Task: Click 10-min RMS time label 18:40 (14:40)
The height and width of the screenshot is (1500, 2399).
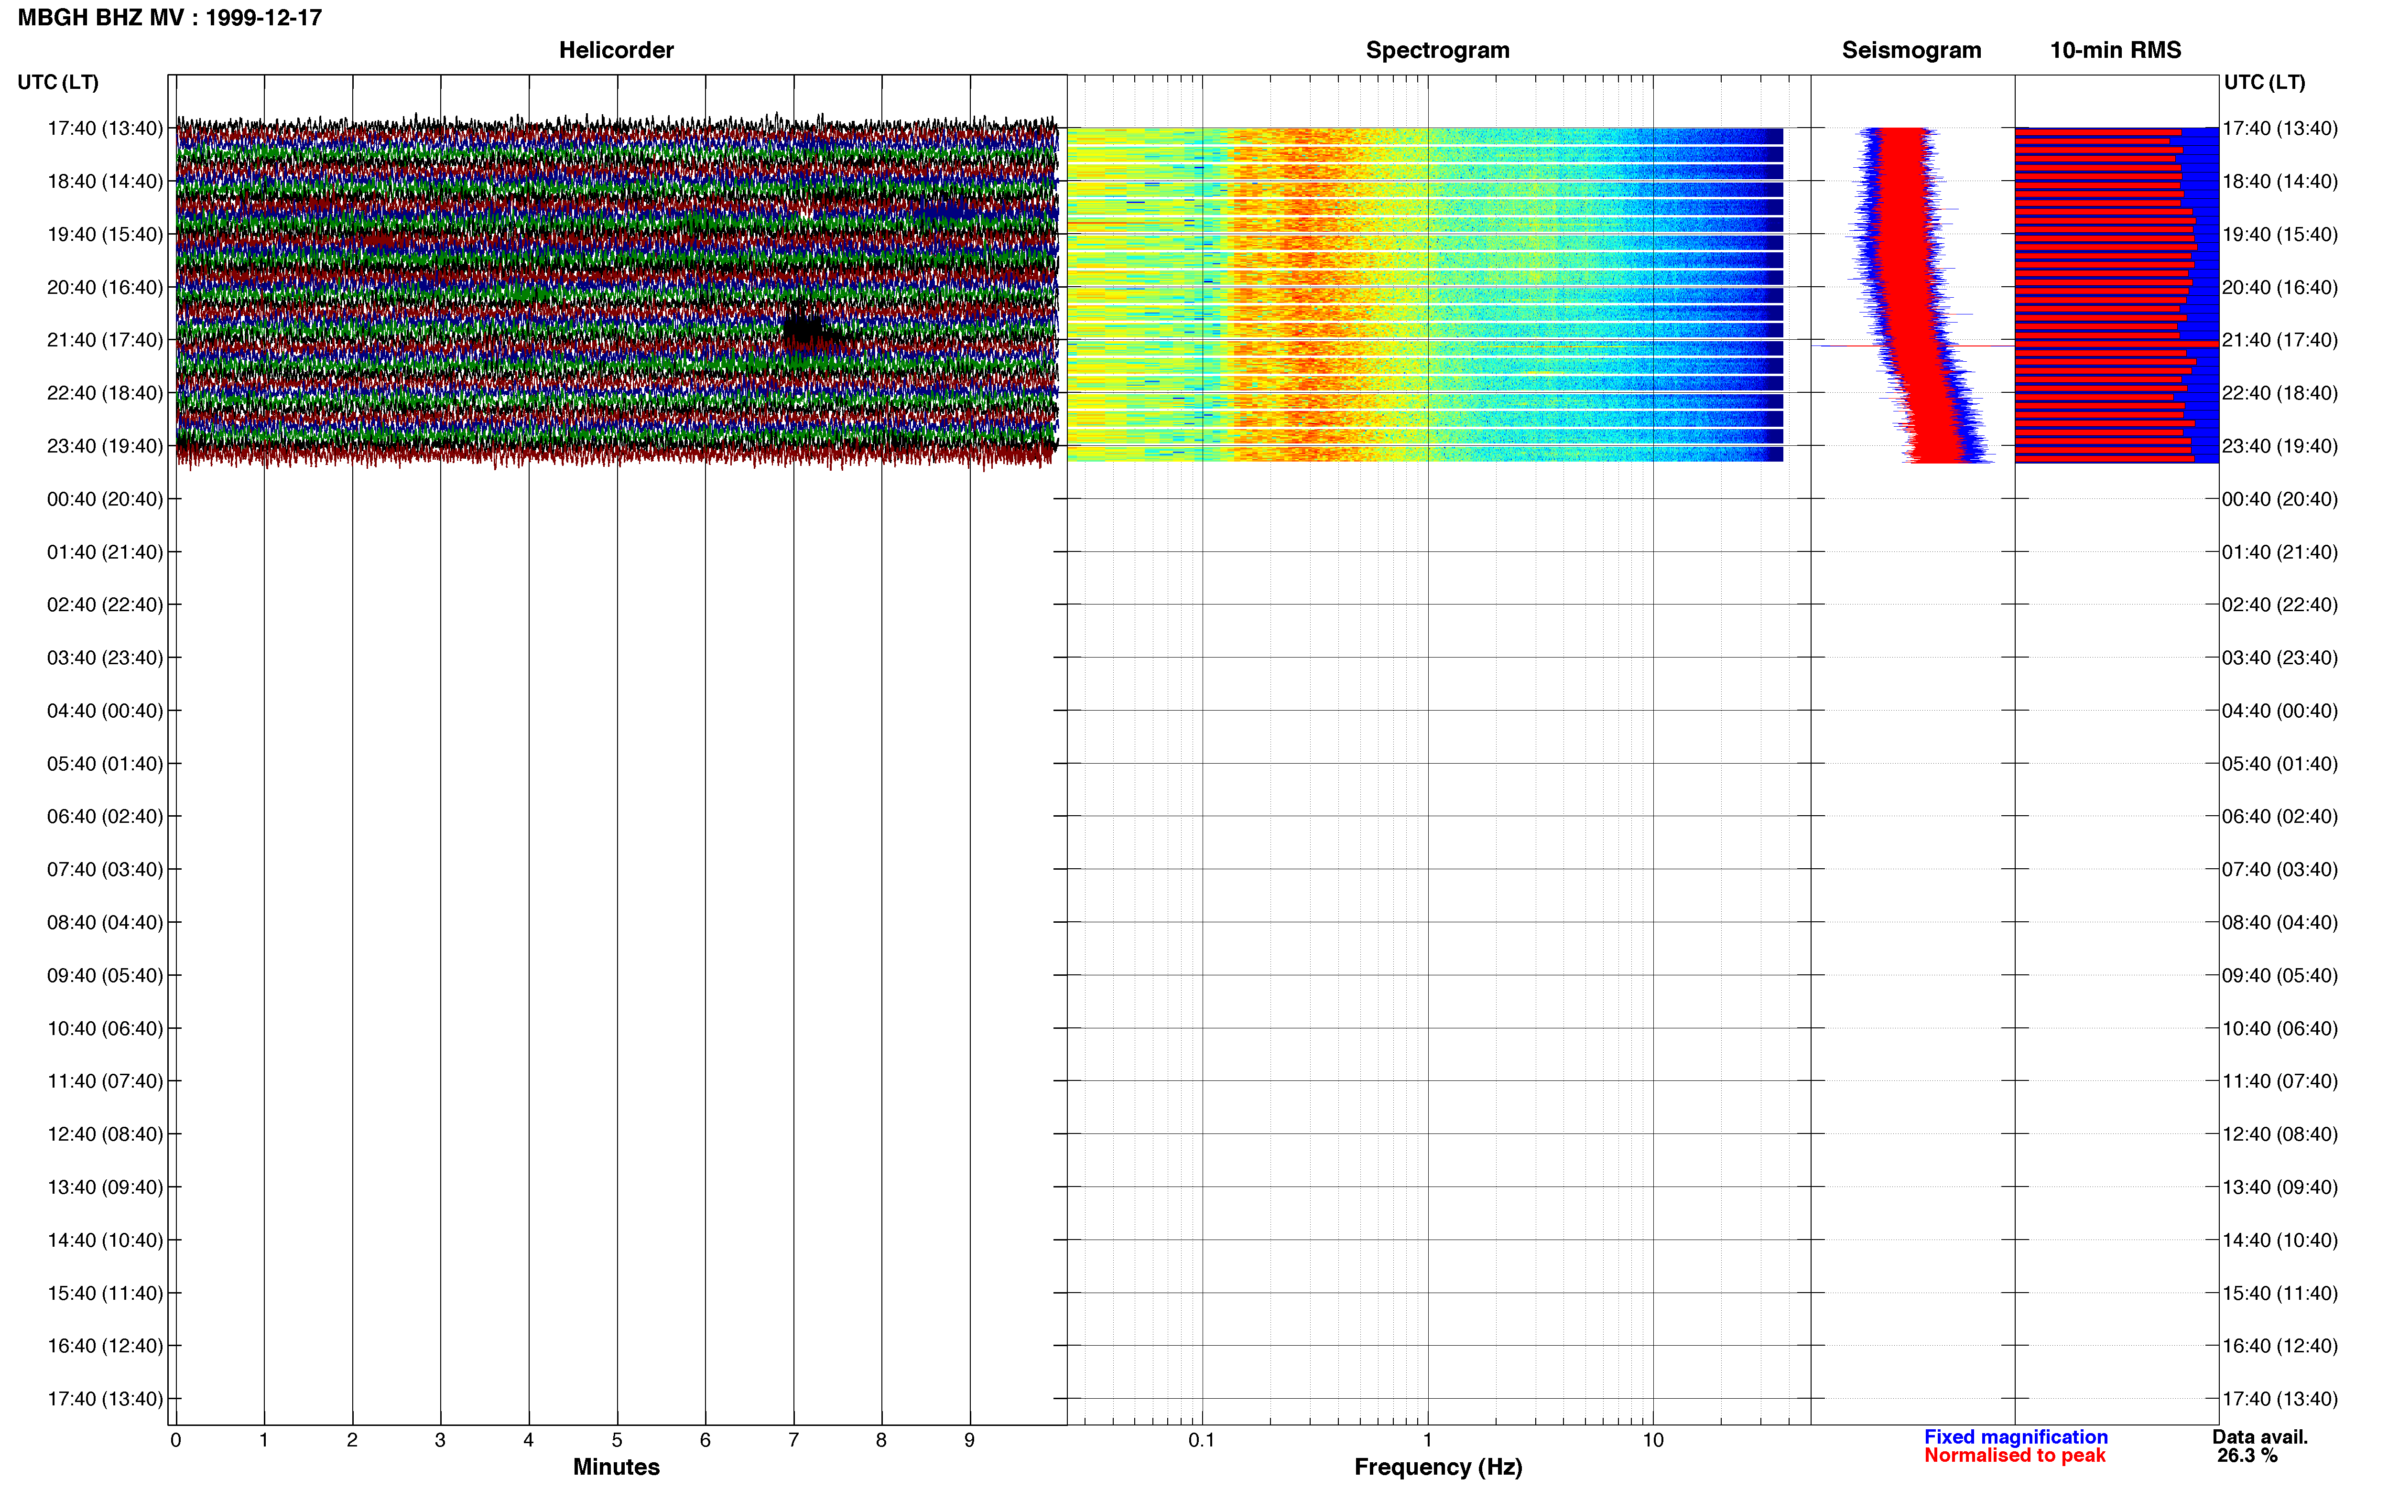Action: coord(2280,182)
